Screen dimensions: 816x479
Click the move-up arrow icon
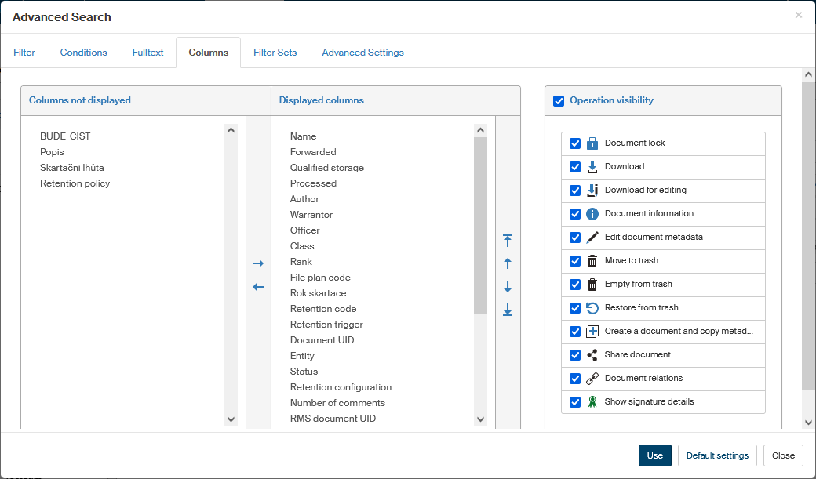[508, 264]
